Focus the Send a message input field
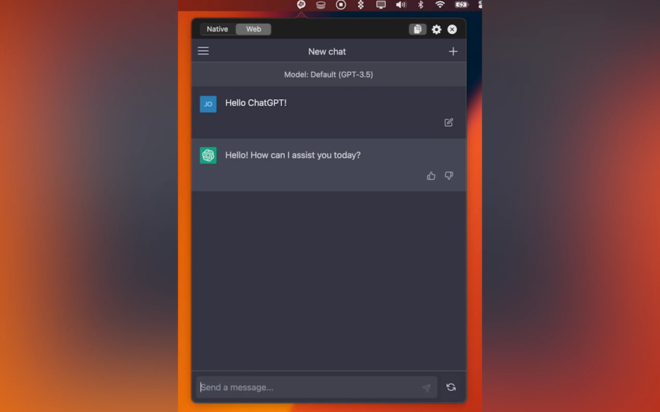 tap(316, 387)
